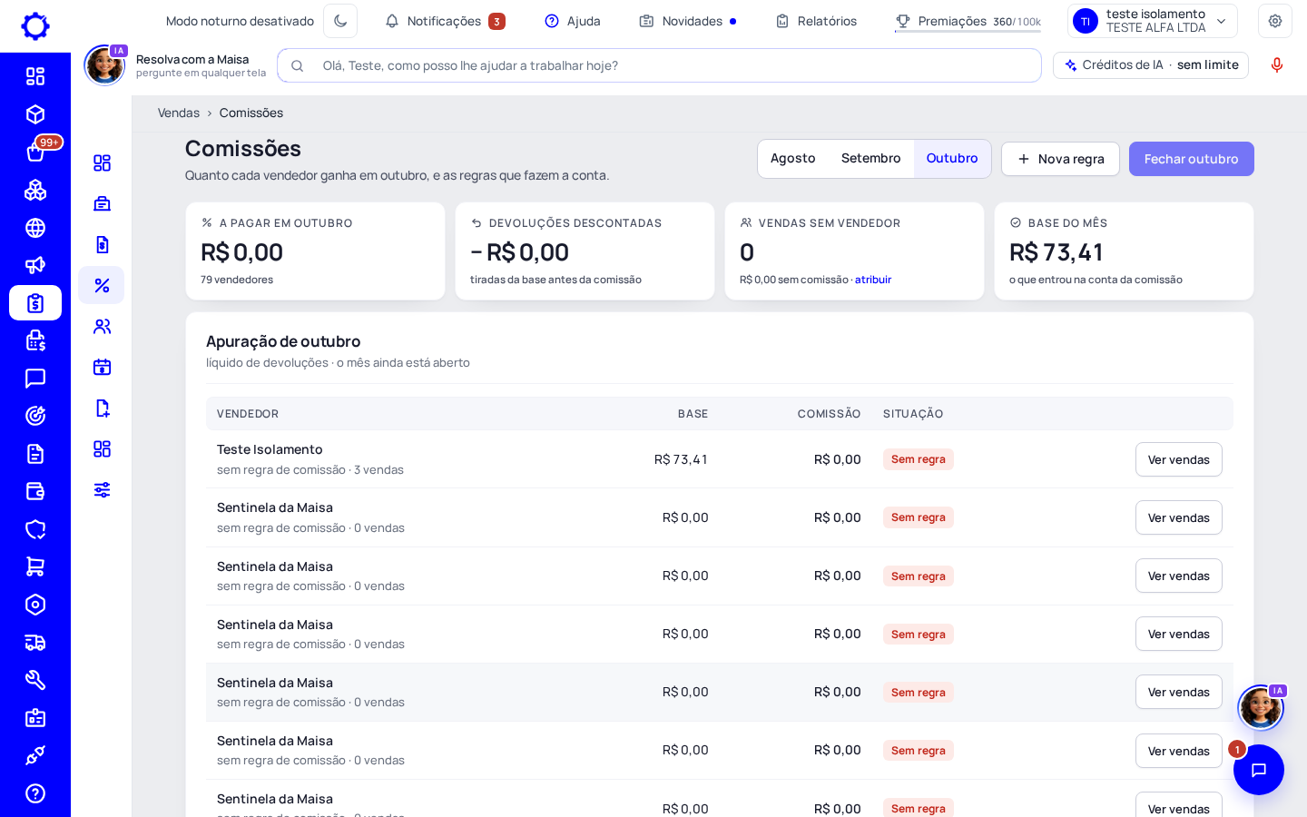Screen dimensions: 1307x817
Task: Click the Maisa avatar beside Resolva com a Maisa
Action: [x=104, y=65]
